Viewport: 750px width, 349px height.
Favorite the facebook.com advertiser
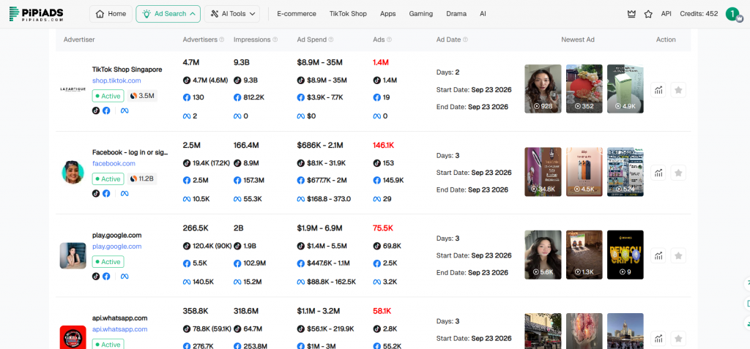coord(678,173)
